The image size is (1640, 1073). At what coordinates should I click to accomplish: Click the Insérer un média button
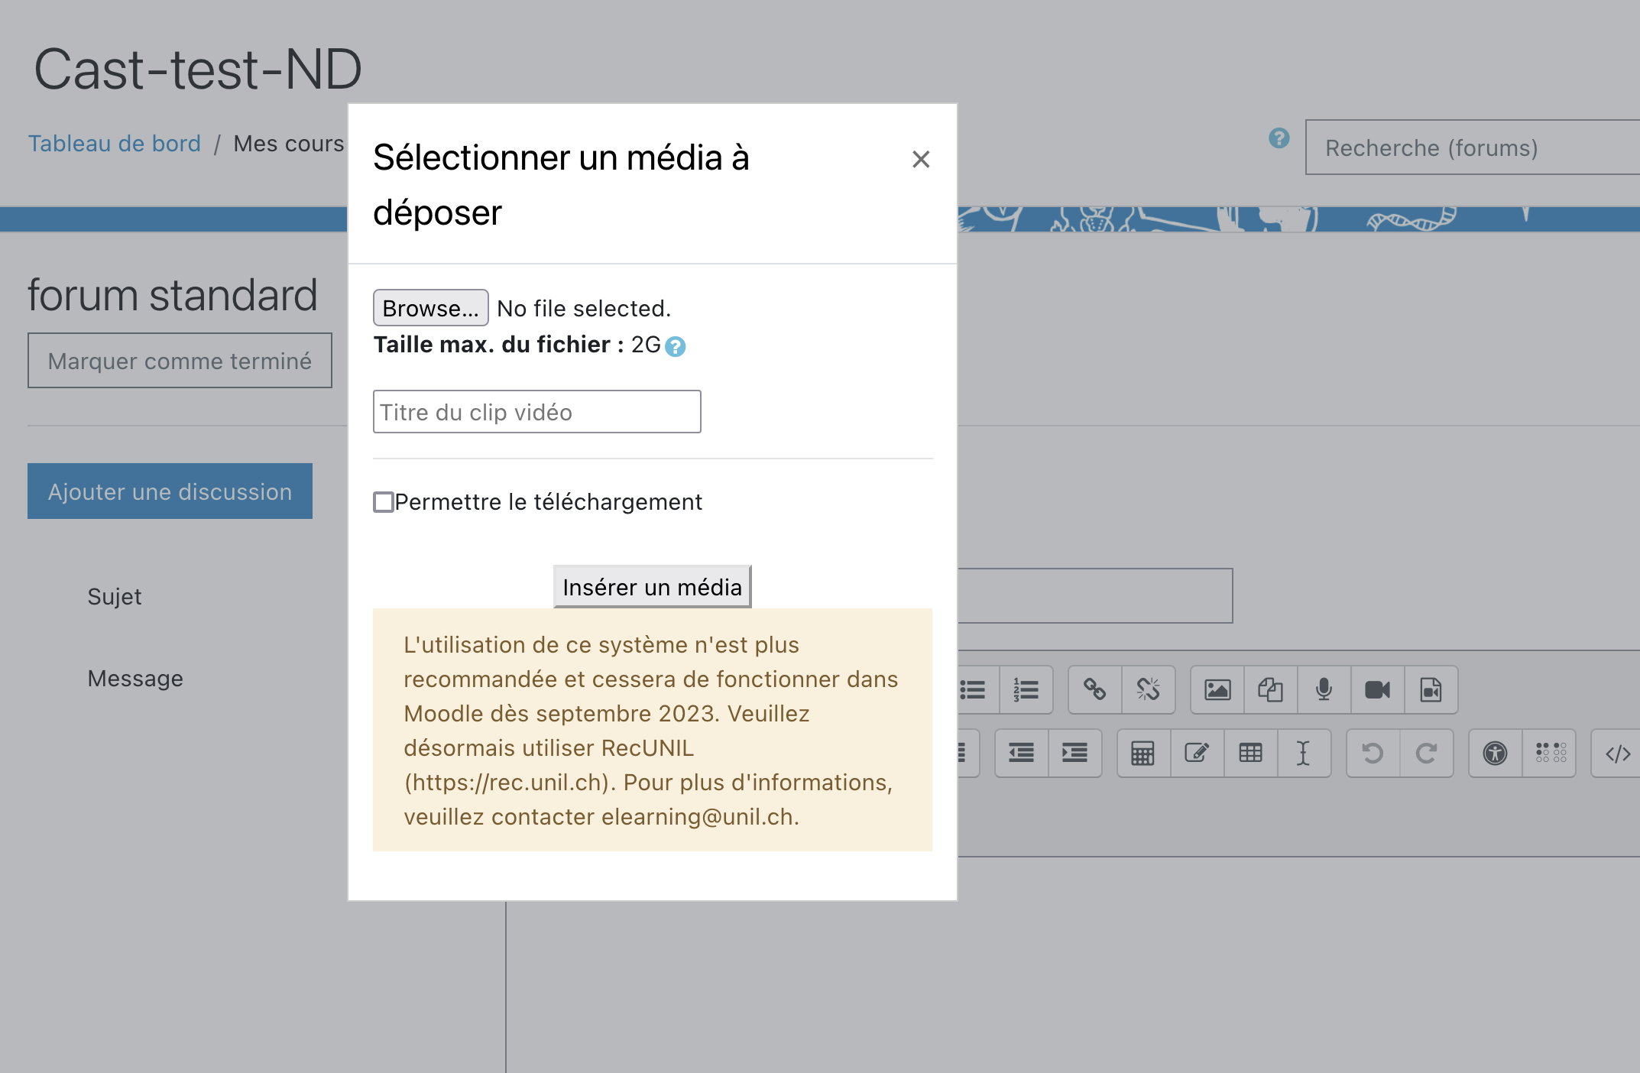click(652, 587)
